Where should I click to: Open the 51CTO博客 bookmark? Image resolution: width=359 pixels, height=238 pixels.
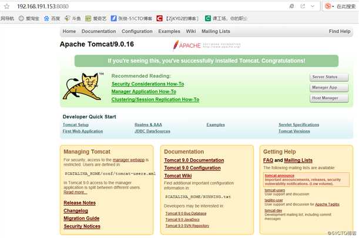(x=132, y=19)
